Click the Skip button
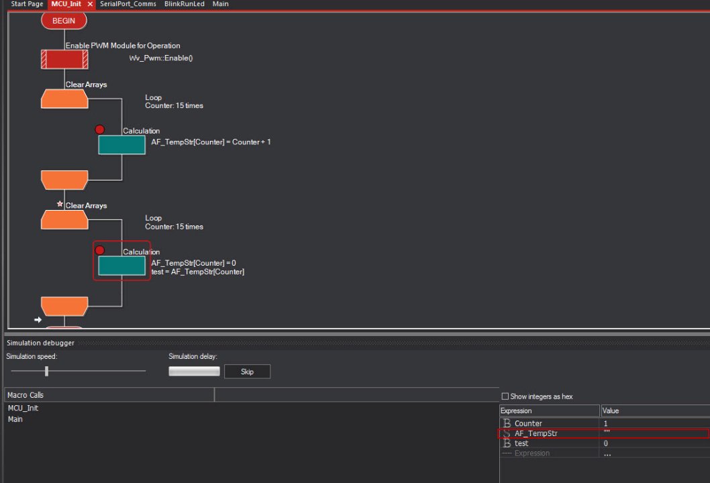The image size is (710, 483). pos(247,372)
